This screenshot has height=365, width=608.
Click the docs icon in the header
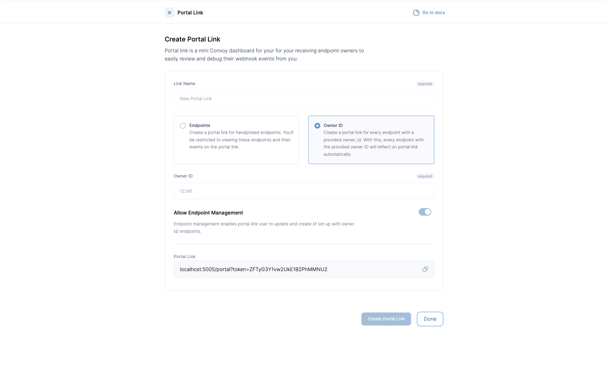pyautogui.click(x=416, y=13)
